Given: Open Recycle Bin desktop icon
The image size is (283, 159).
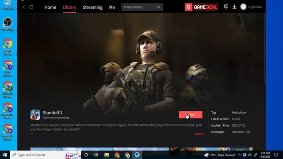Looking at the screenshot, I should tap(8, 5).
